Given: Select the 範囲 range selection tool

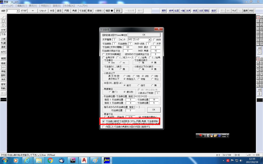Looking at the screenshot, I should pos(3,59).
